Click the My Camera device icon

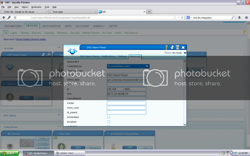pyautogui.click(x=10, y=146)
